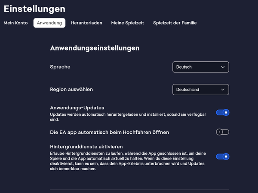Image resolution: width=258 pixels, height=193 pixels.
Task: Click the Sprache setting label
Action: click(x=60, y=67)
